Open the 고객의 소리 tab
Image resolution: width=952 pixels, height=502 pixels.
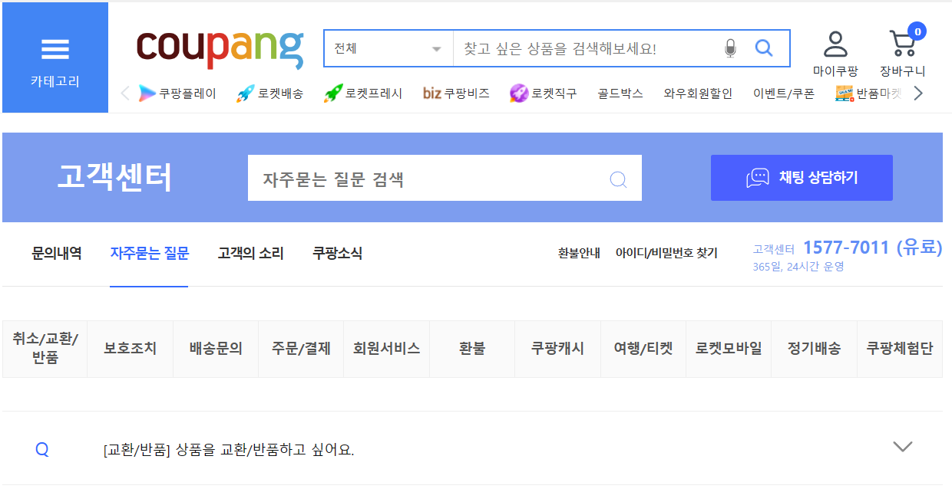(250, 254)
